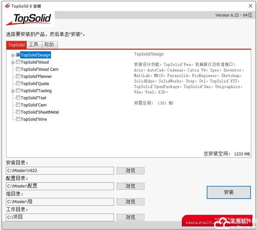
Task: Expand the TopSolid'Design tree node
Action: point(13,55)
